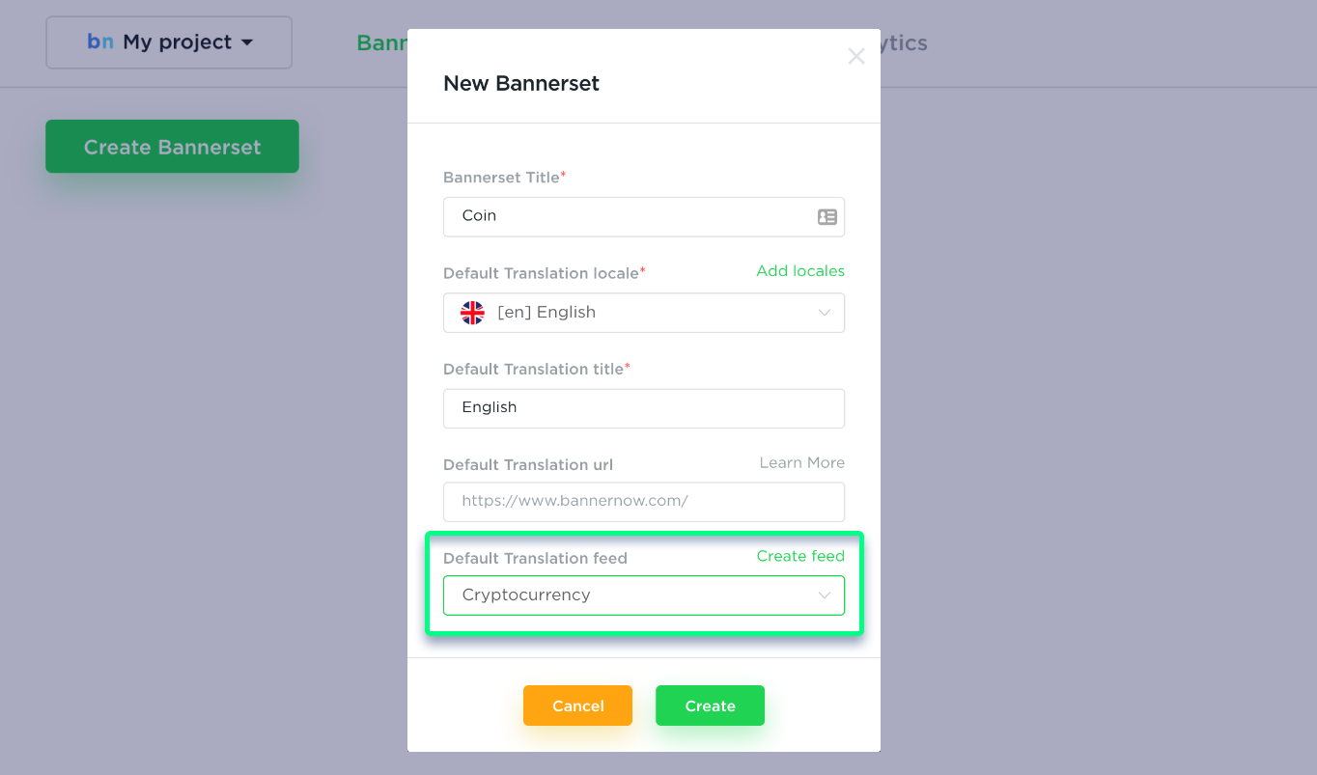Image resolution: width=1317 pixels, height=775 pixels.
Task: Click the Create feed link
Action: [800, 556]
